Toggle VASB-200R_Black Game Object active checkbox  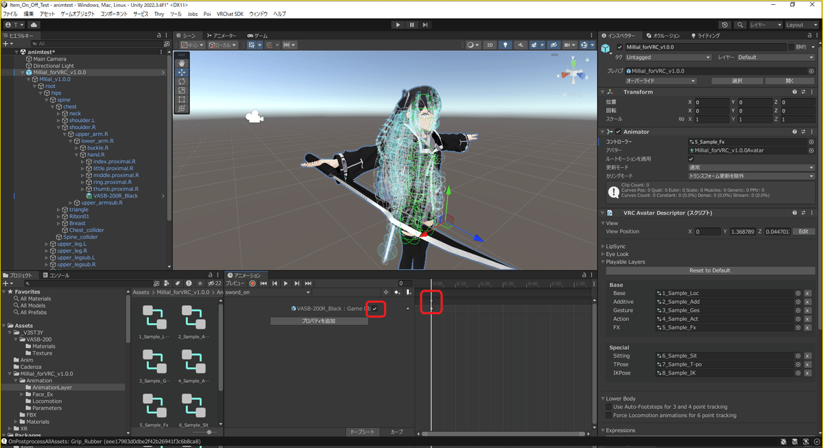point(375,309)
